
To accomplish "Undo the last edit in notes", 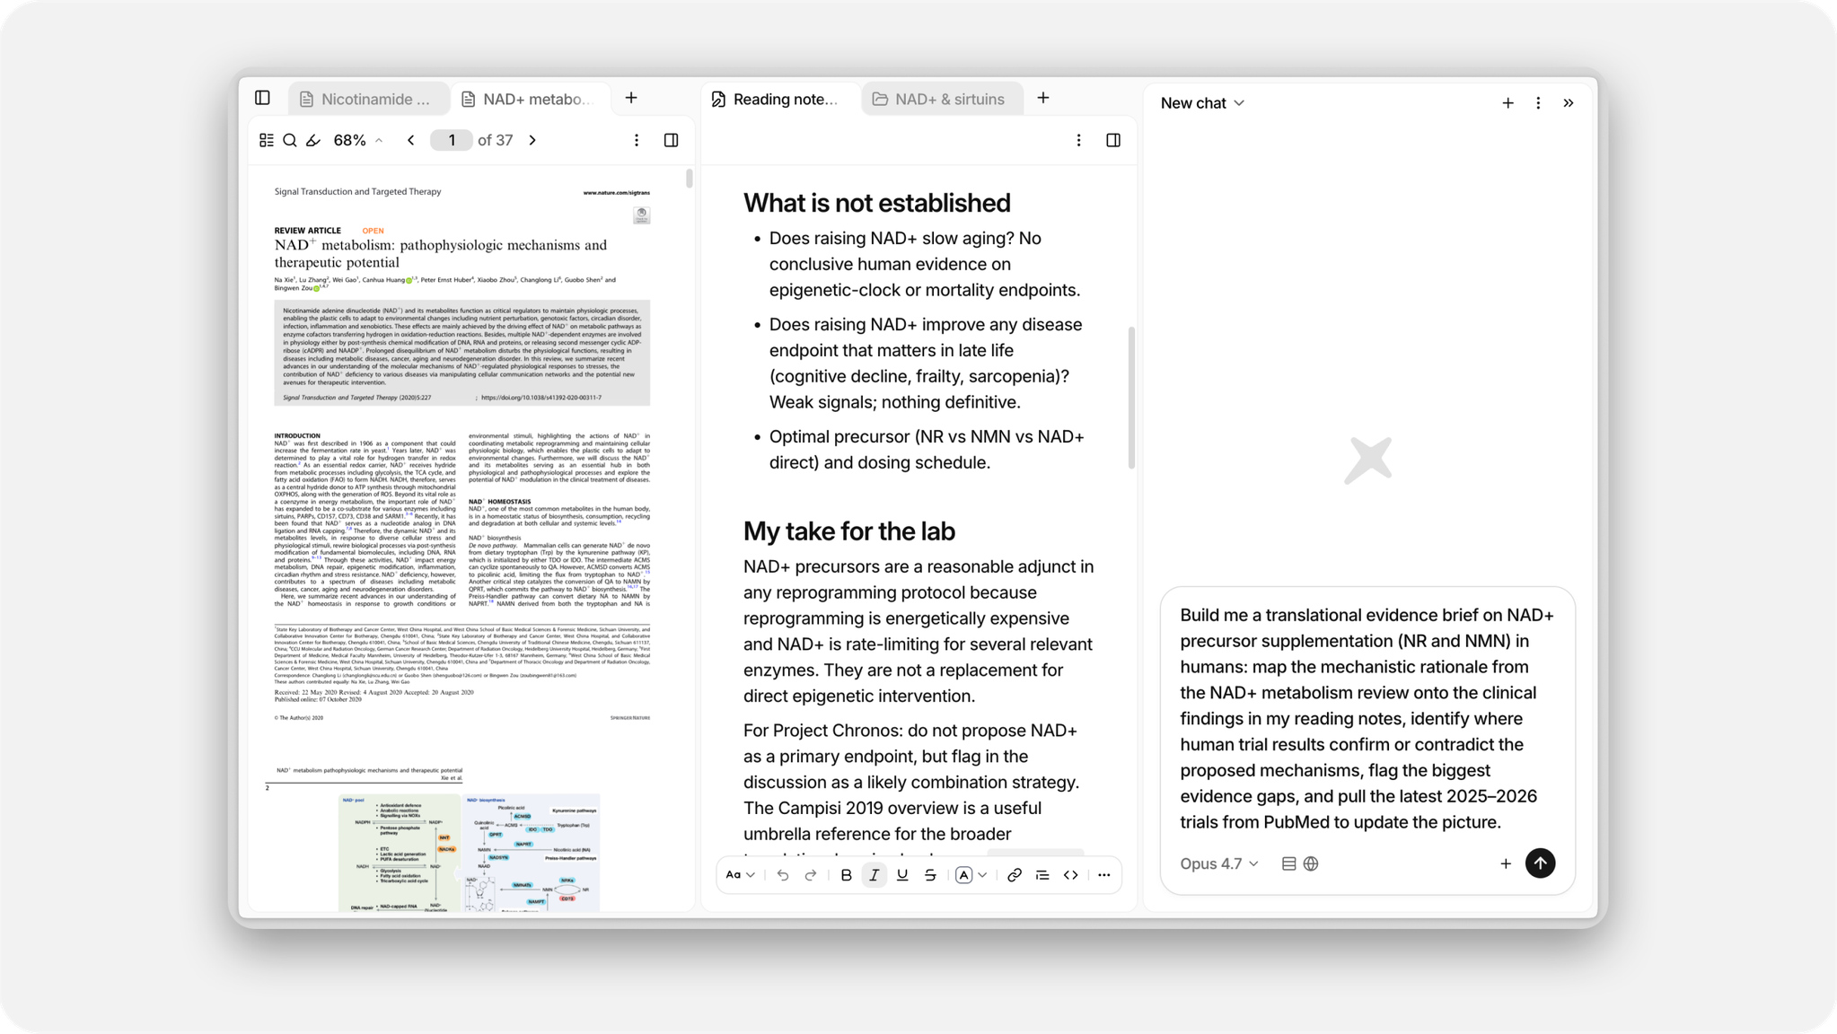I will tap(783, 875).
